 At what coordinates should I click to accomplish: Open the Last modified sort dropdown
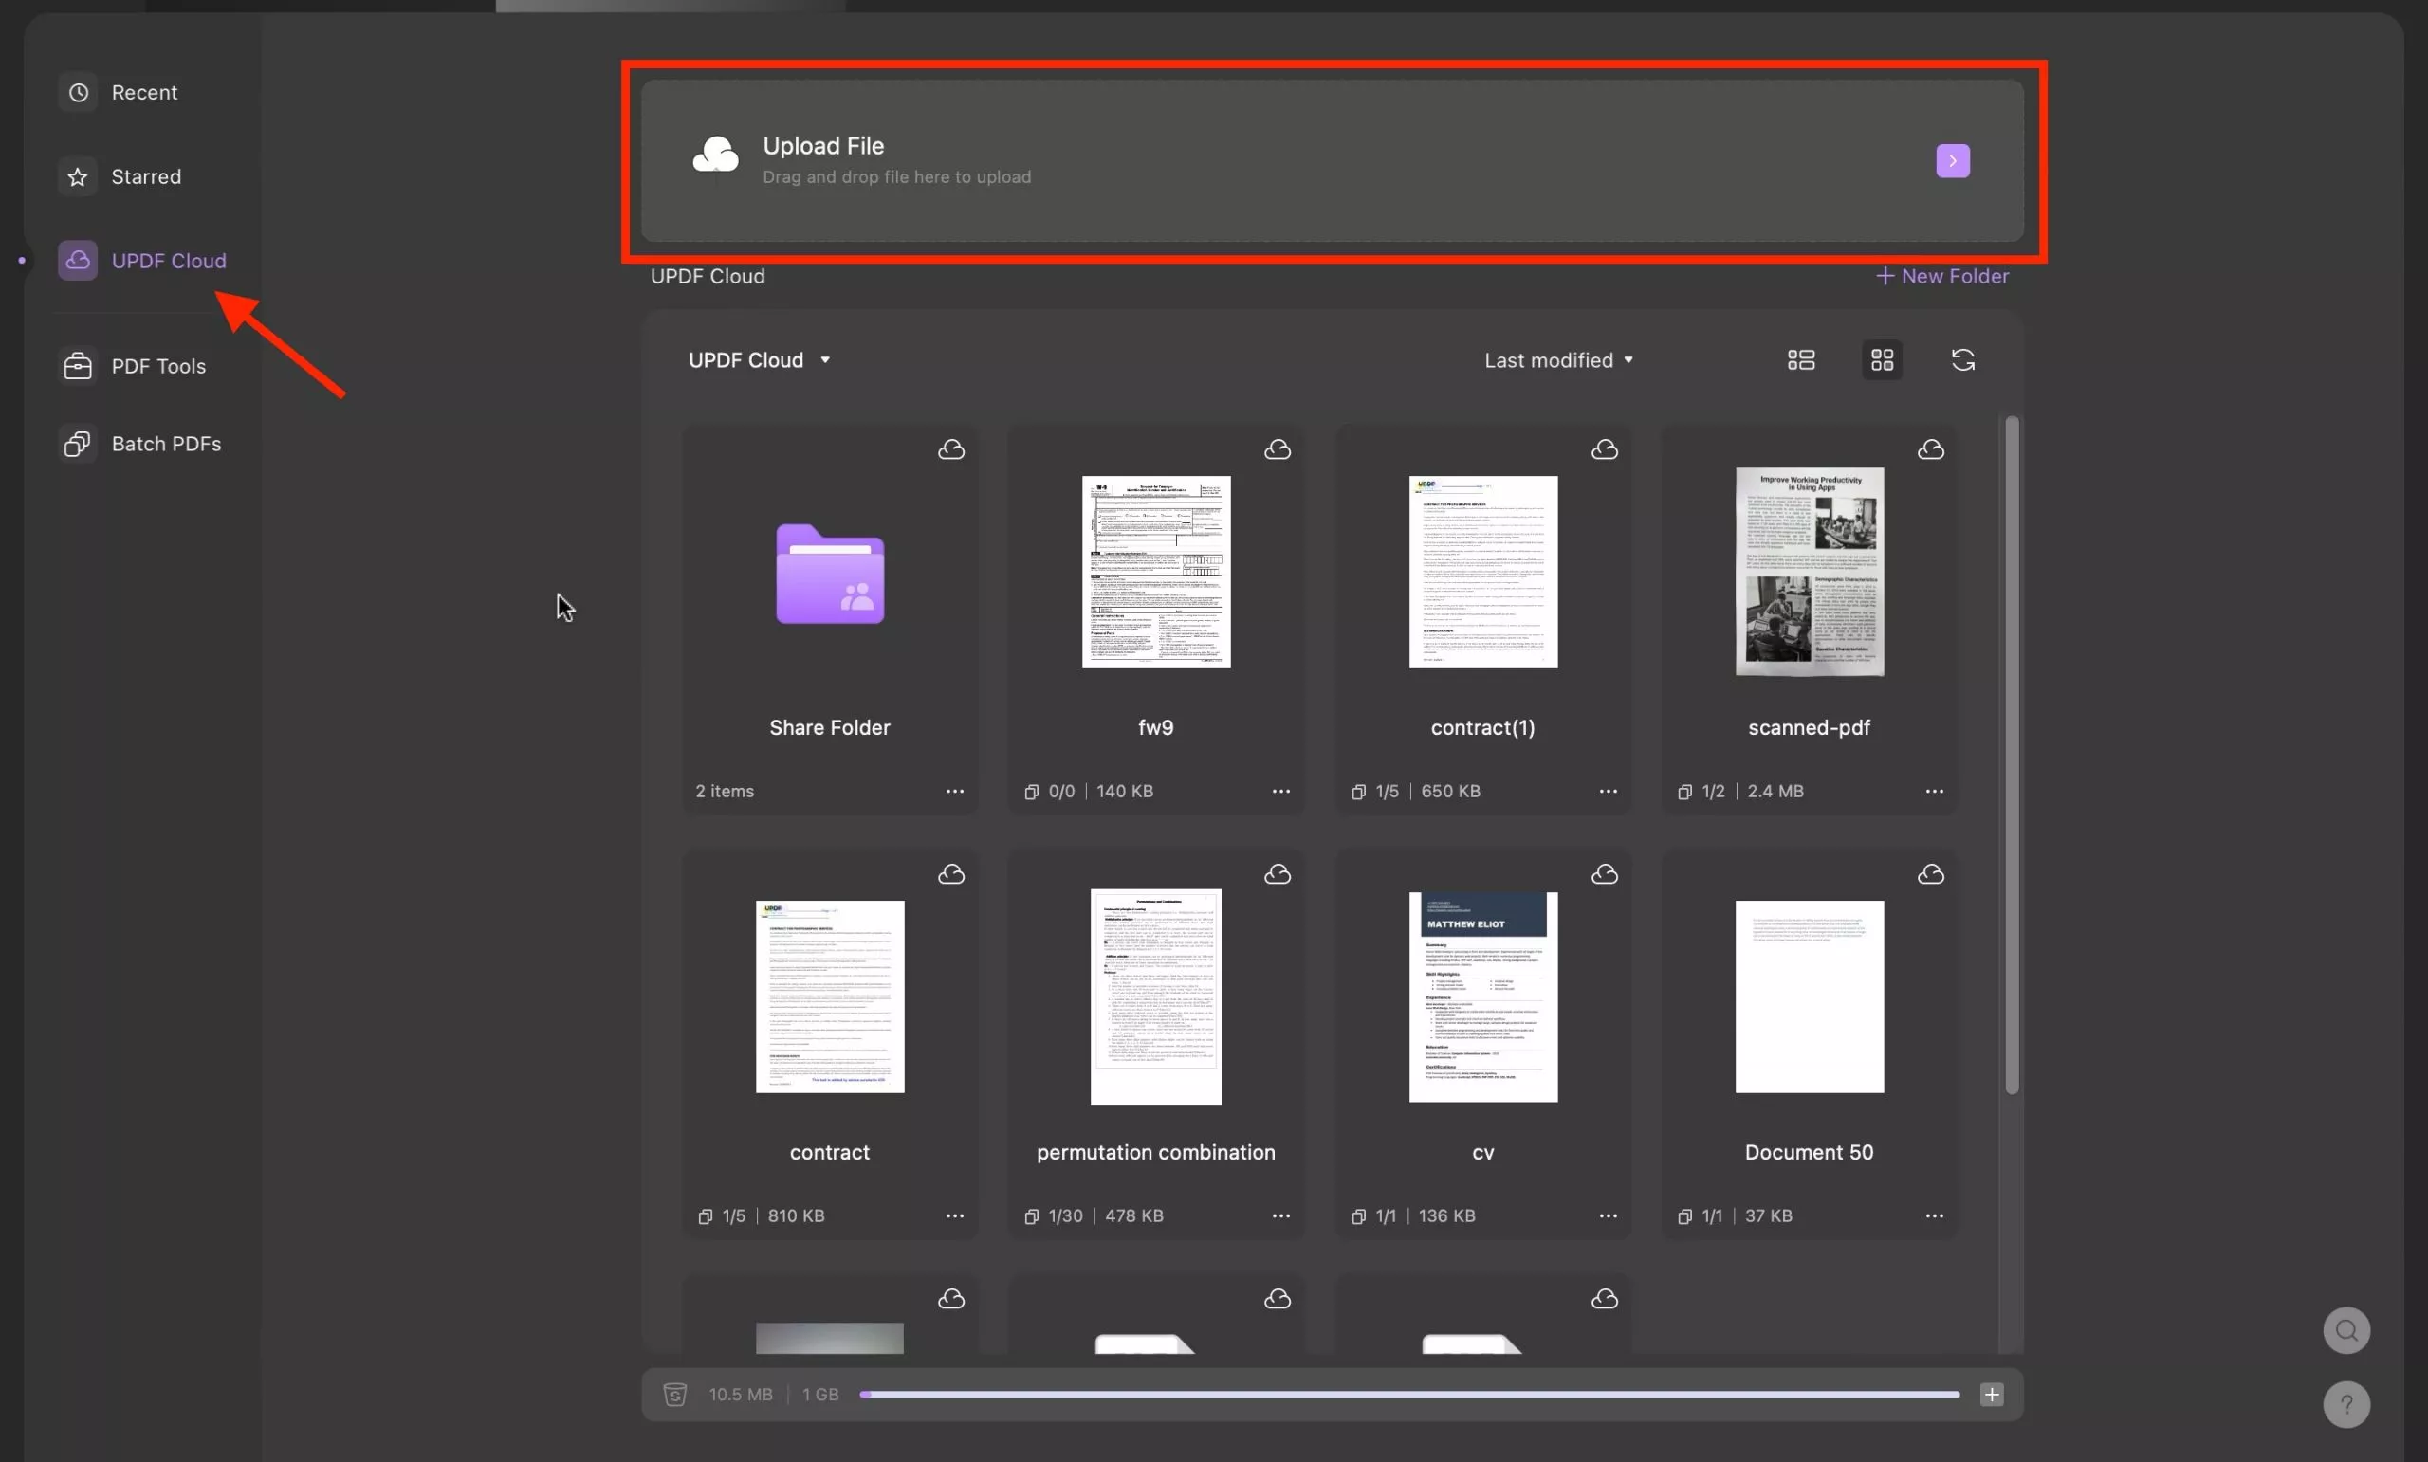point(1559,359)
